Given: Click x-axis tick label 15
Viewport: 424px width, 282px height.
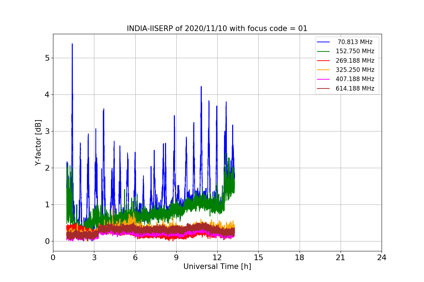Looking at the screenshot, I should [258, 258].
